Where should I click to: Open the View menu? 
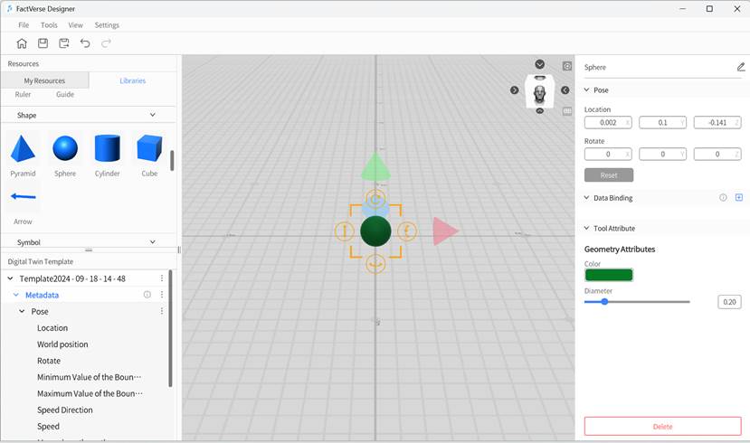click(x=76, y=24)
